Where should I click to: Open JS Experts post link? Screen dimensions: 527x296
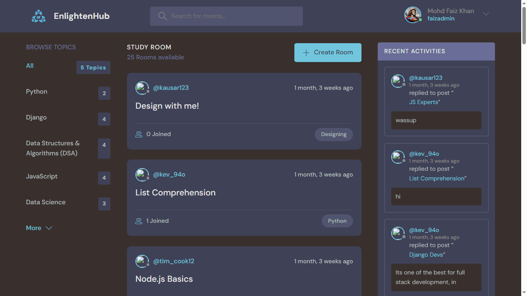coord(424,102)
